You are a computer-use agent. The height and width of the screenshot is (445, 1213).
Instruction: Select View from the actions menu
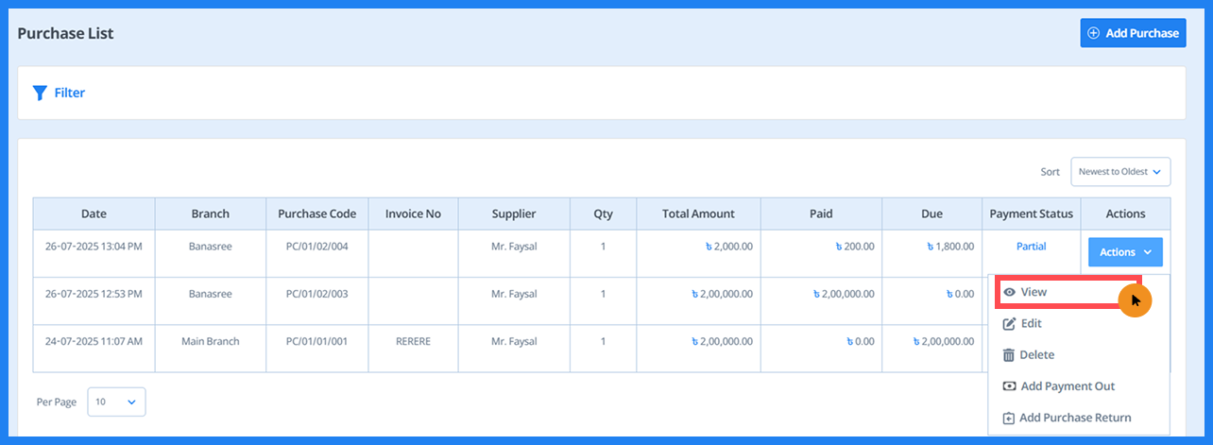(x=1034, y=293)
